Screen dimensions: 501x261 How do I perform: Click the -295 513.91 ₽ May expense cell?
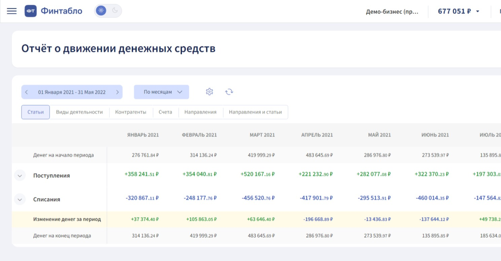tap(374, 198)
